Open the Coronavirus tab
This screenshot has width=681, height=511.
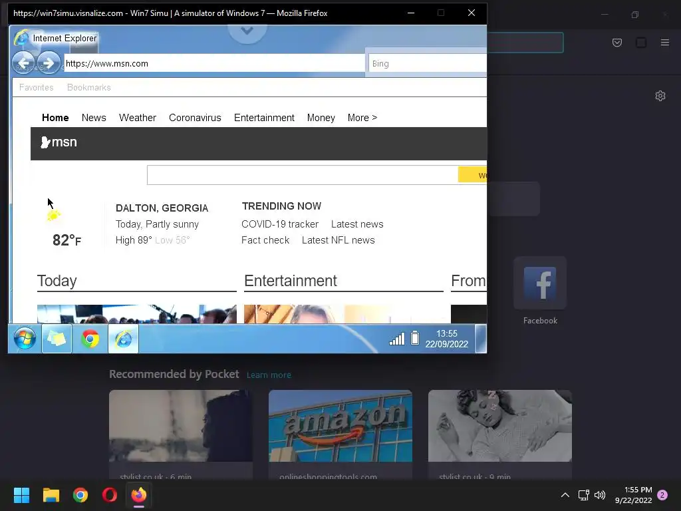(x=195, y=118)
